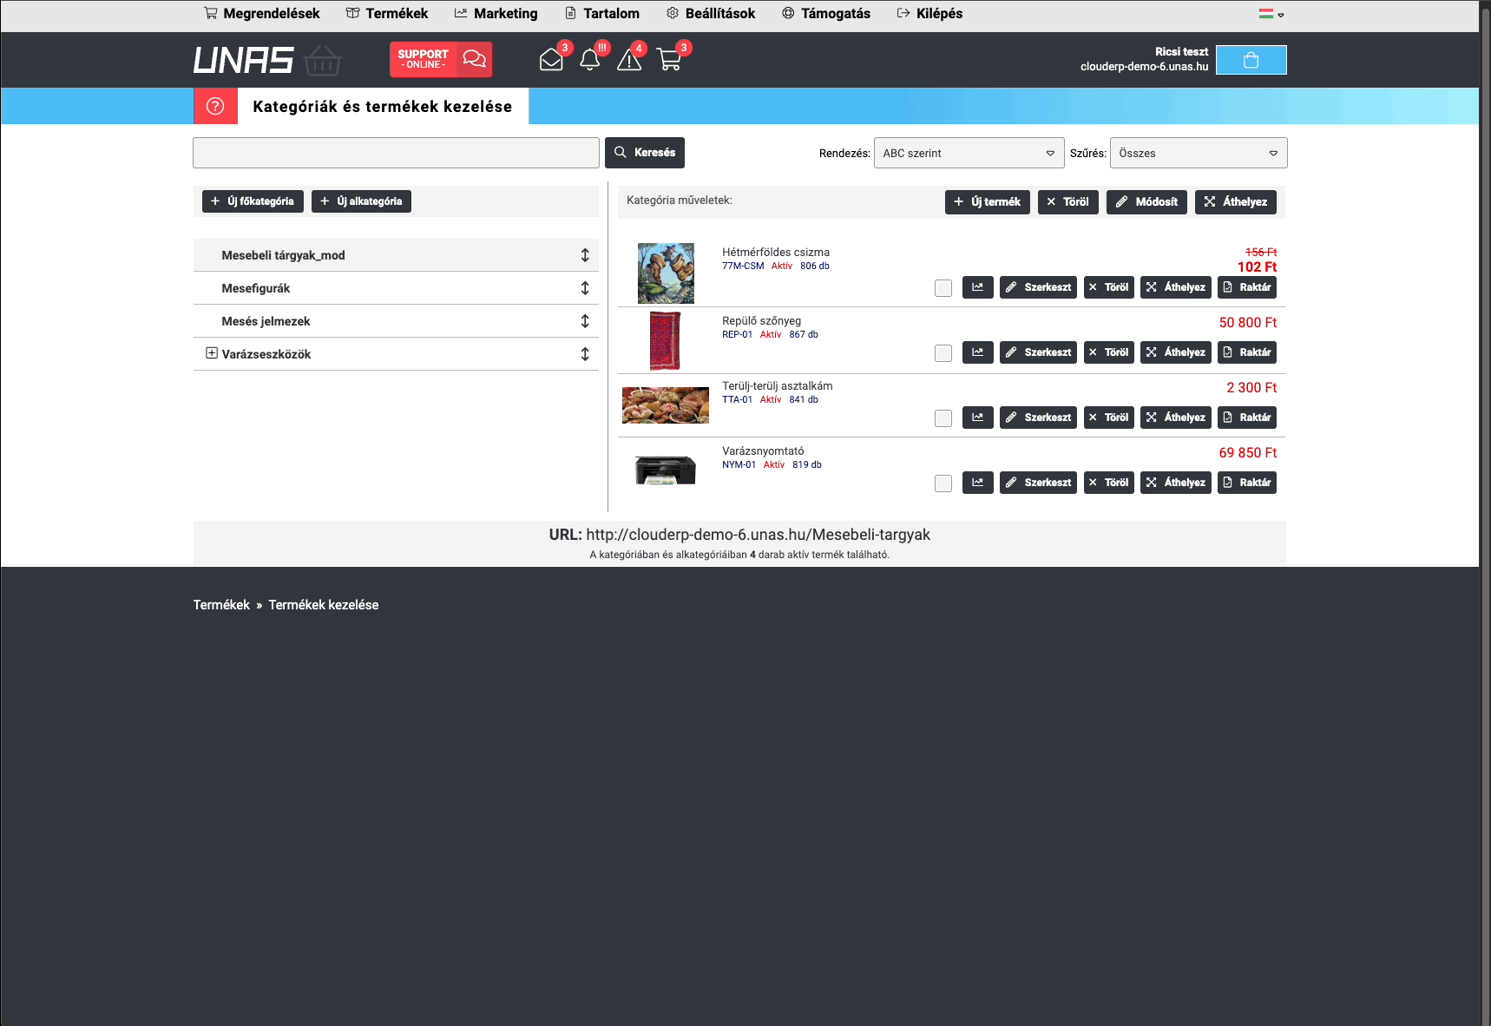
Task: Open the Rendezés ABC szerint dropdown
Action: point(969,153)
